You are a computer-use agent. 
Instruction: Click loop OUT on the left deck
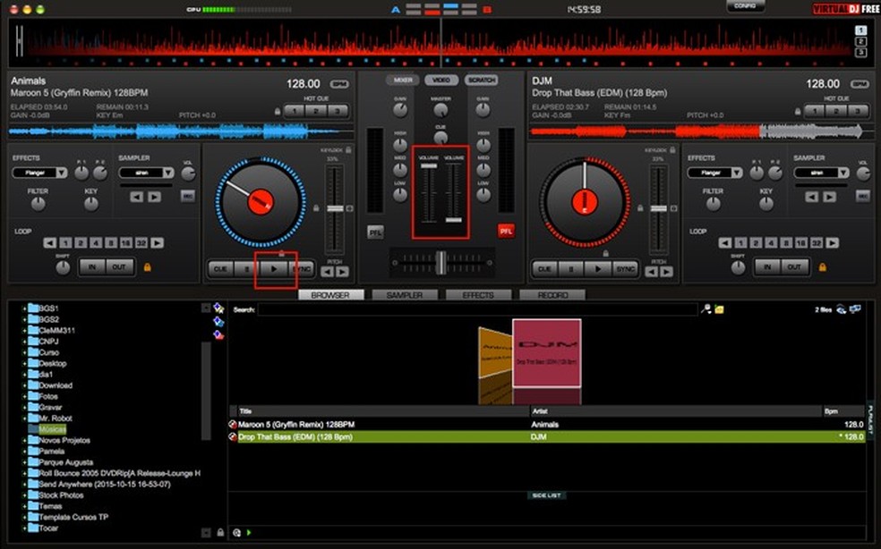coord(118,266)
